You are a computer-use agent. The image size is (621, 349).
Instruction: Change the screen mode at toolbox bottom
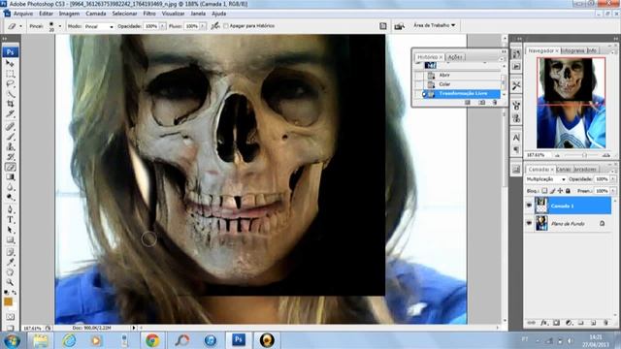[10, 328]
